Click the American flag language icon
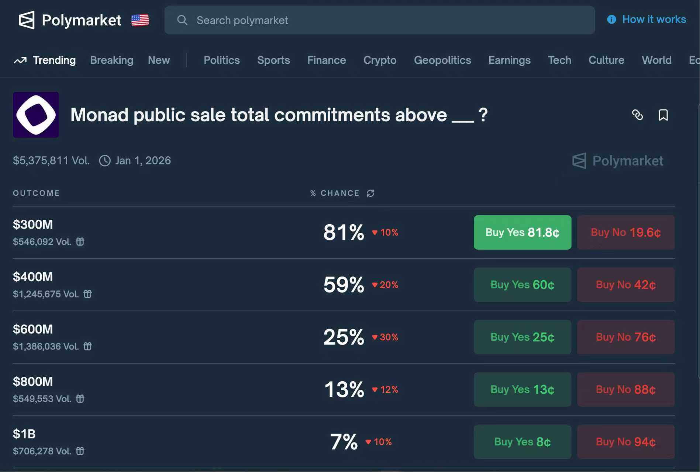This screenshot has height=472, width=700. (x=140, y=20)
